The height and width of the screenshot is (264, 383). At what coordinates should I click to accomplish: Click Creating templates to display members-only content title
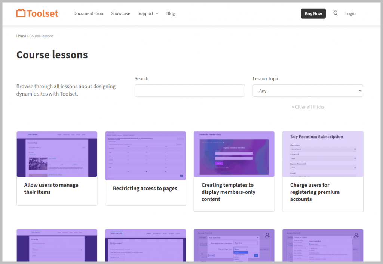click(x=229, y=192)
